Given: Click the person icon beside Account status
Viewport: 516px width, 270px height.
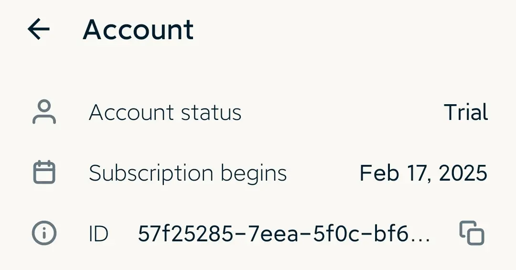Looking at the screenshot, I should [x=44, y=112].
